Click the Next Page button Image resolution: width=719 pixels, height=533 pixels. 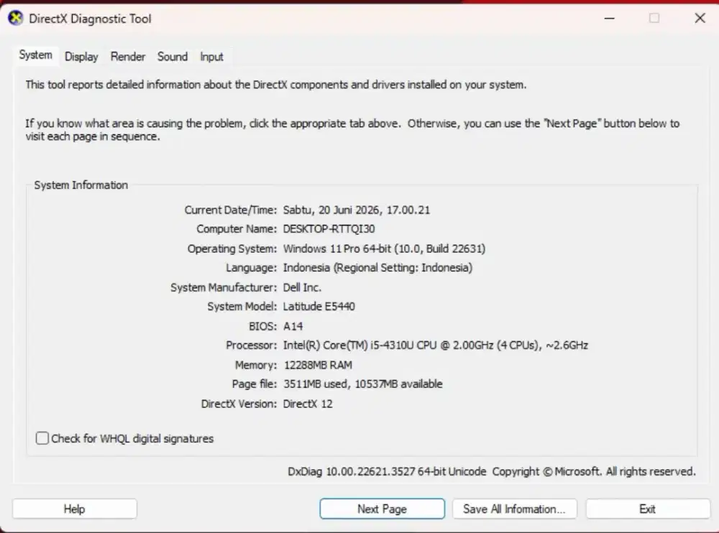point(382,509)
